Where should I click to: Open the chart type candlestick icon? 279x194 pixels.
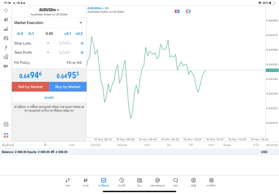[x=6, y=20]
